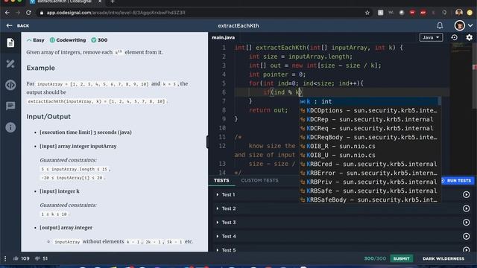Open a new browser tab
Image resolution: width=477 pixels, height=268 pixels.
pyautogui.click(x=113, y=1)
